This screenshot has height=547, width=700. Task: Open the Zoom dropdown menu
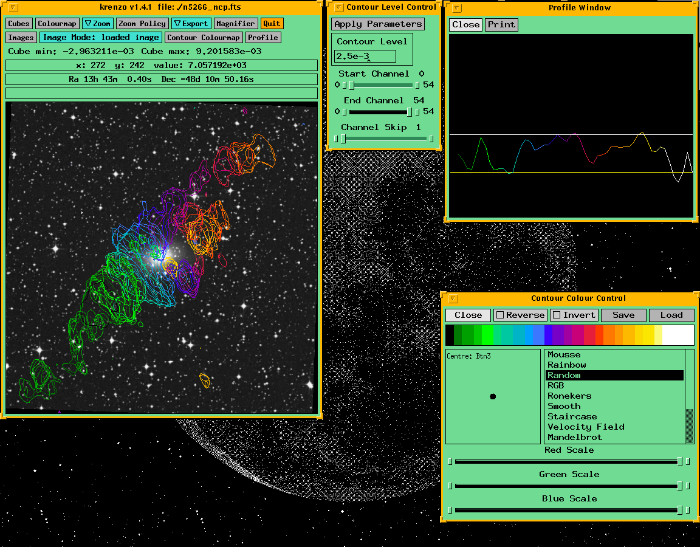(97, 24)
